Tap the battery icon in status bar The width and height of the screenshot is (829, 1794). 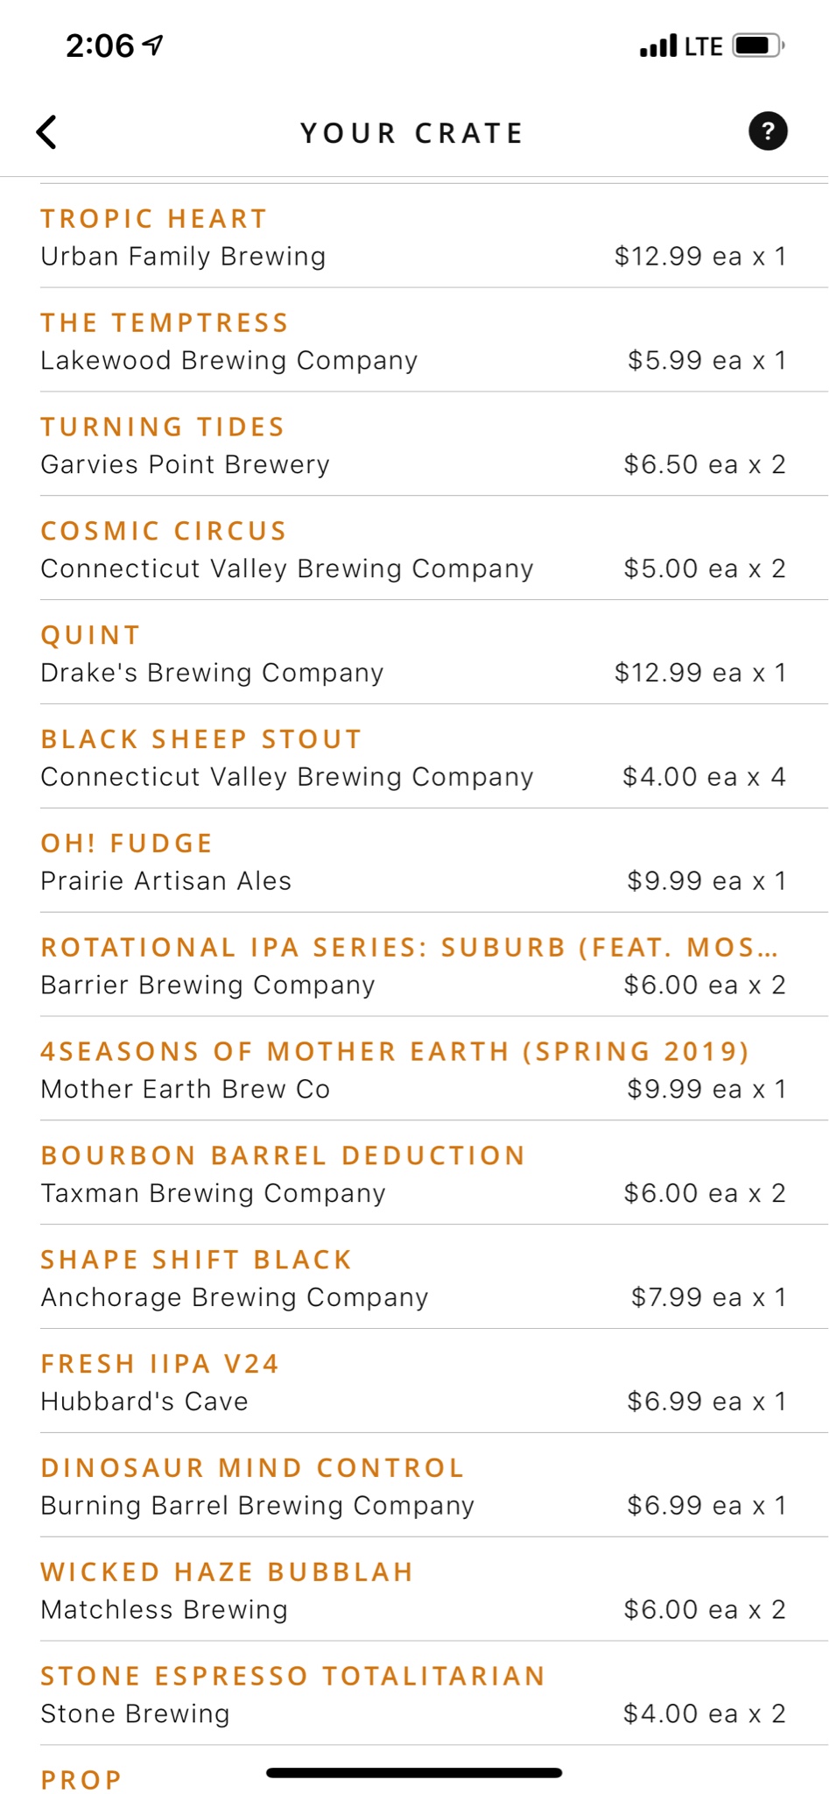point(759,46)
